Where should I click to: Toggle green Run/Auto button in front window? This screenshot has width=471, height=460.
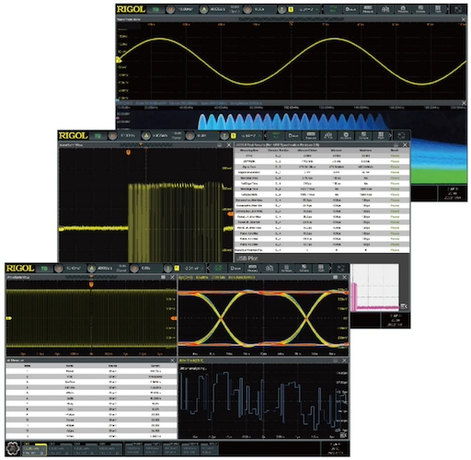click(x=218, y=269)
